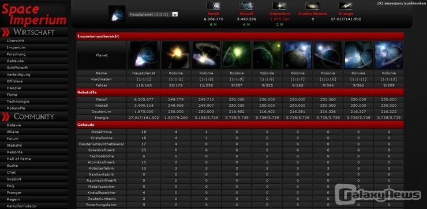
Task: Click the Dunkle Materie galaxy icon
Action: pyautogui.click(x=313, y=6)
